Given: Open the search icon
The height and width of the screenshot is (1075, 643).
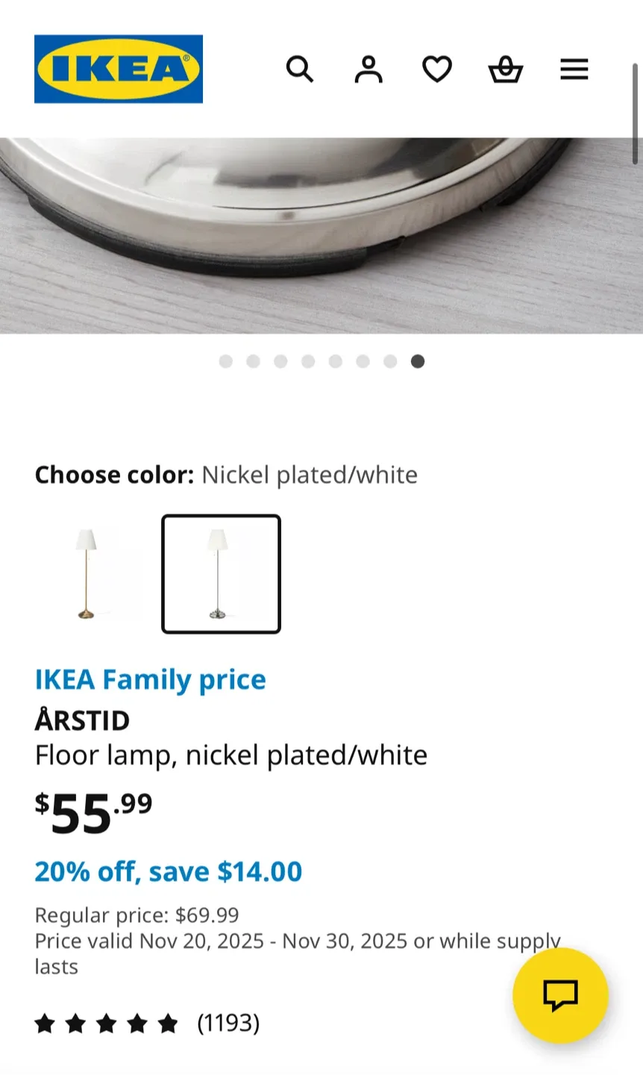Looking at the screenshot, I should point(300,69).
